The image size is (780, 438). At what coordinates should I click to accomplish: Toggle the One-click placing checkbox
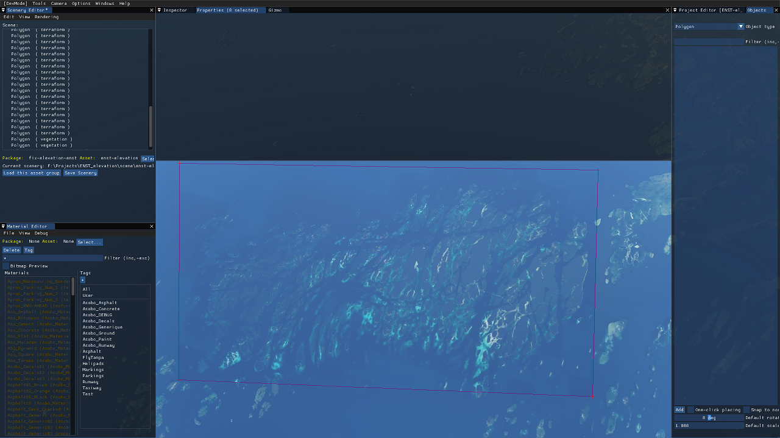(690, 409)
